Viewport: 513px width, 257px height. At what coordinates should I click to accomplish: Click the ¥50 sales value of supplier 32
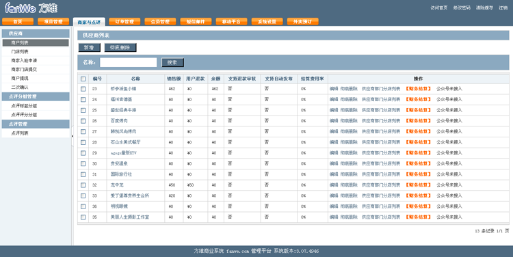tap(172, 185)
